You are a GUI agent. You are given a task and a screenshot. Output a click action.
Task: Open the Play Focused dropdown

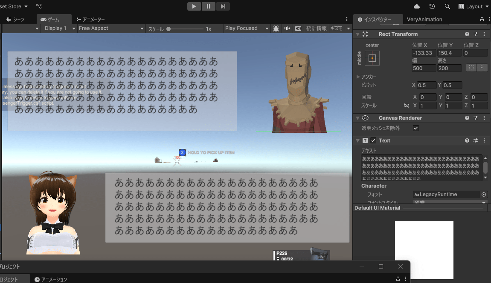coord(247,29)
